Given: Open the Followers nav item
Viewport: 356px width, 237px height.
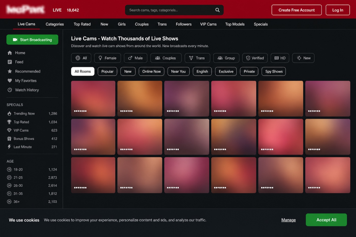Looking at the screenshot, I should (x=184, y=24).
